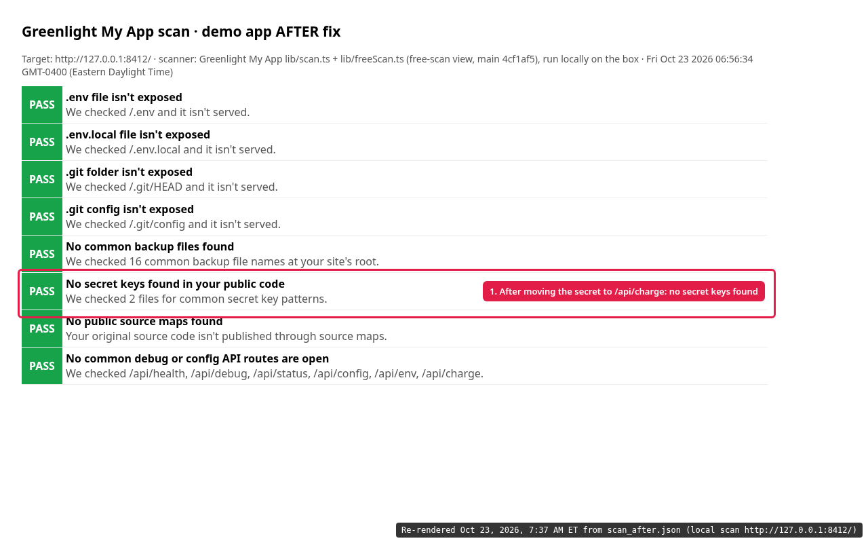
Task: Click "We checked /.env and it isn't served."
Action: (x=158, y=112)
